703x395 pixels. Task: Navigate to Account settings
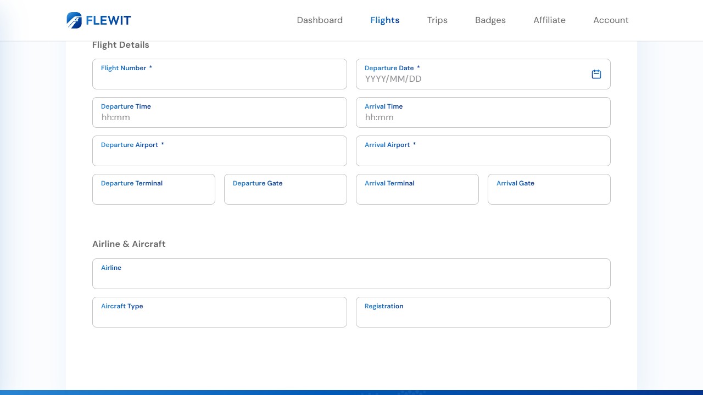611,20
